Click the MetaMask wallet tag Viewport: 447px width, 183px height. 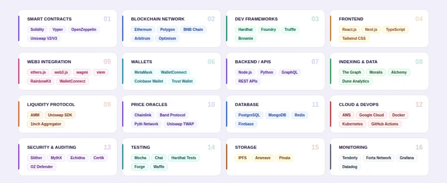point(143,72)
